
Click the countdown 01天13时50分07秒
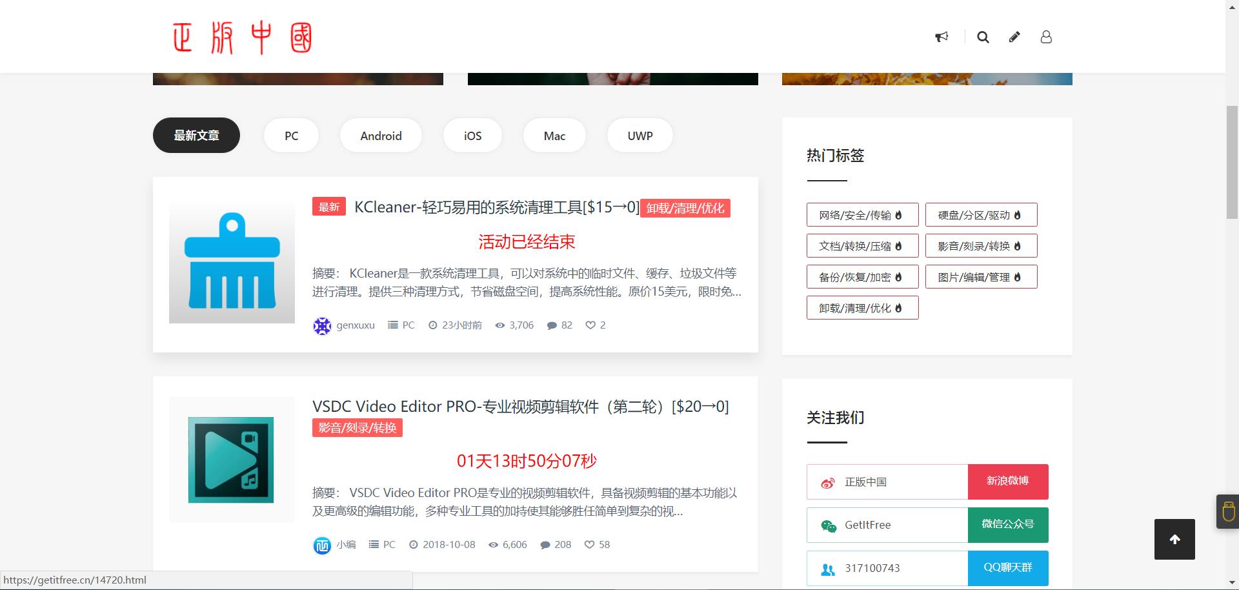[527, 461]
